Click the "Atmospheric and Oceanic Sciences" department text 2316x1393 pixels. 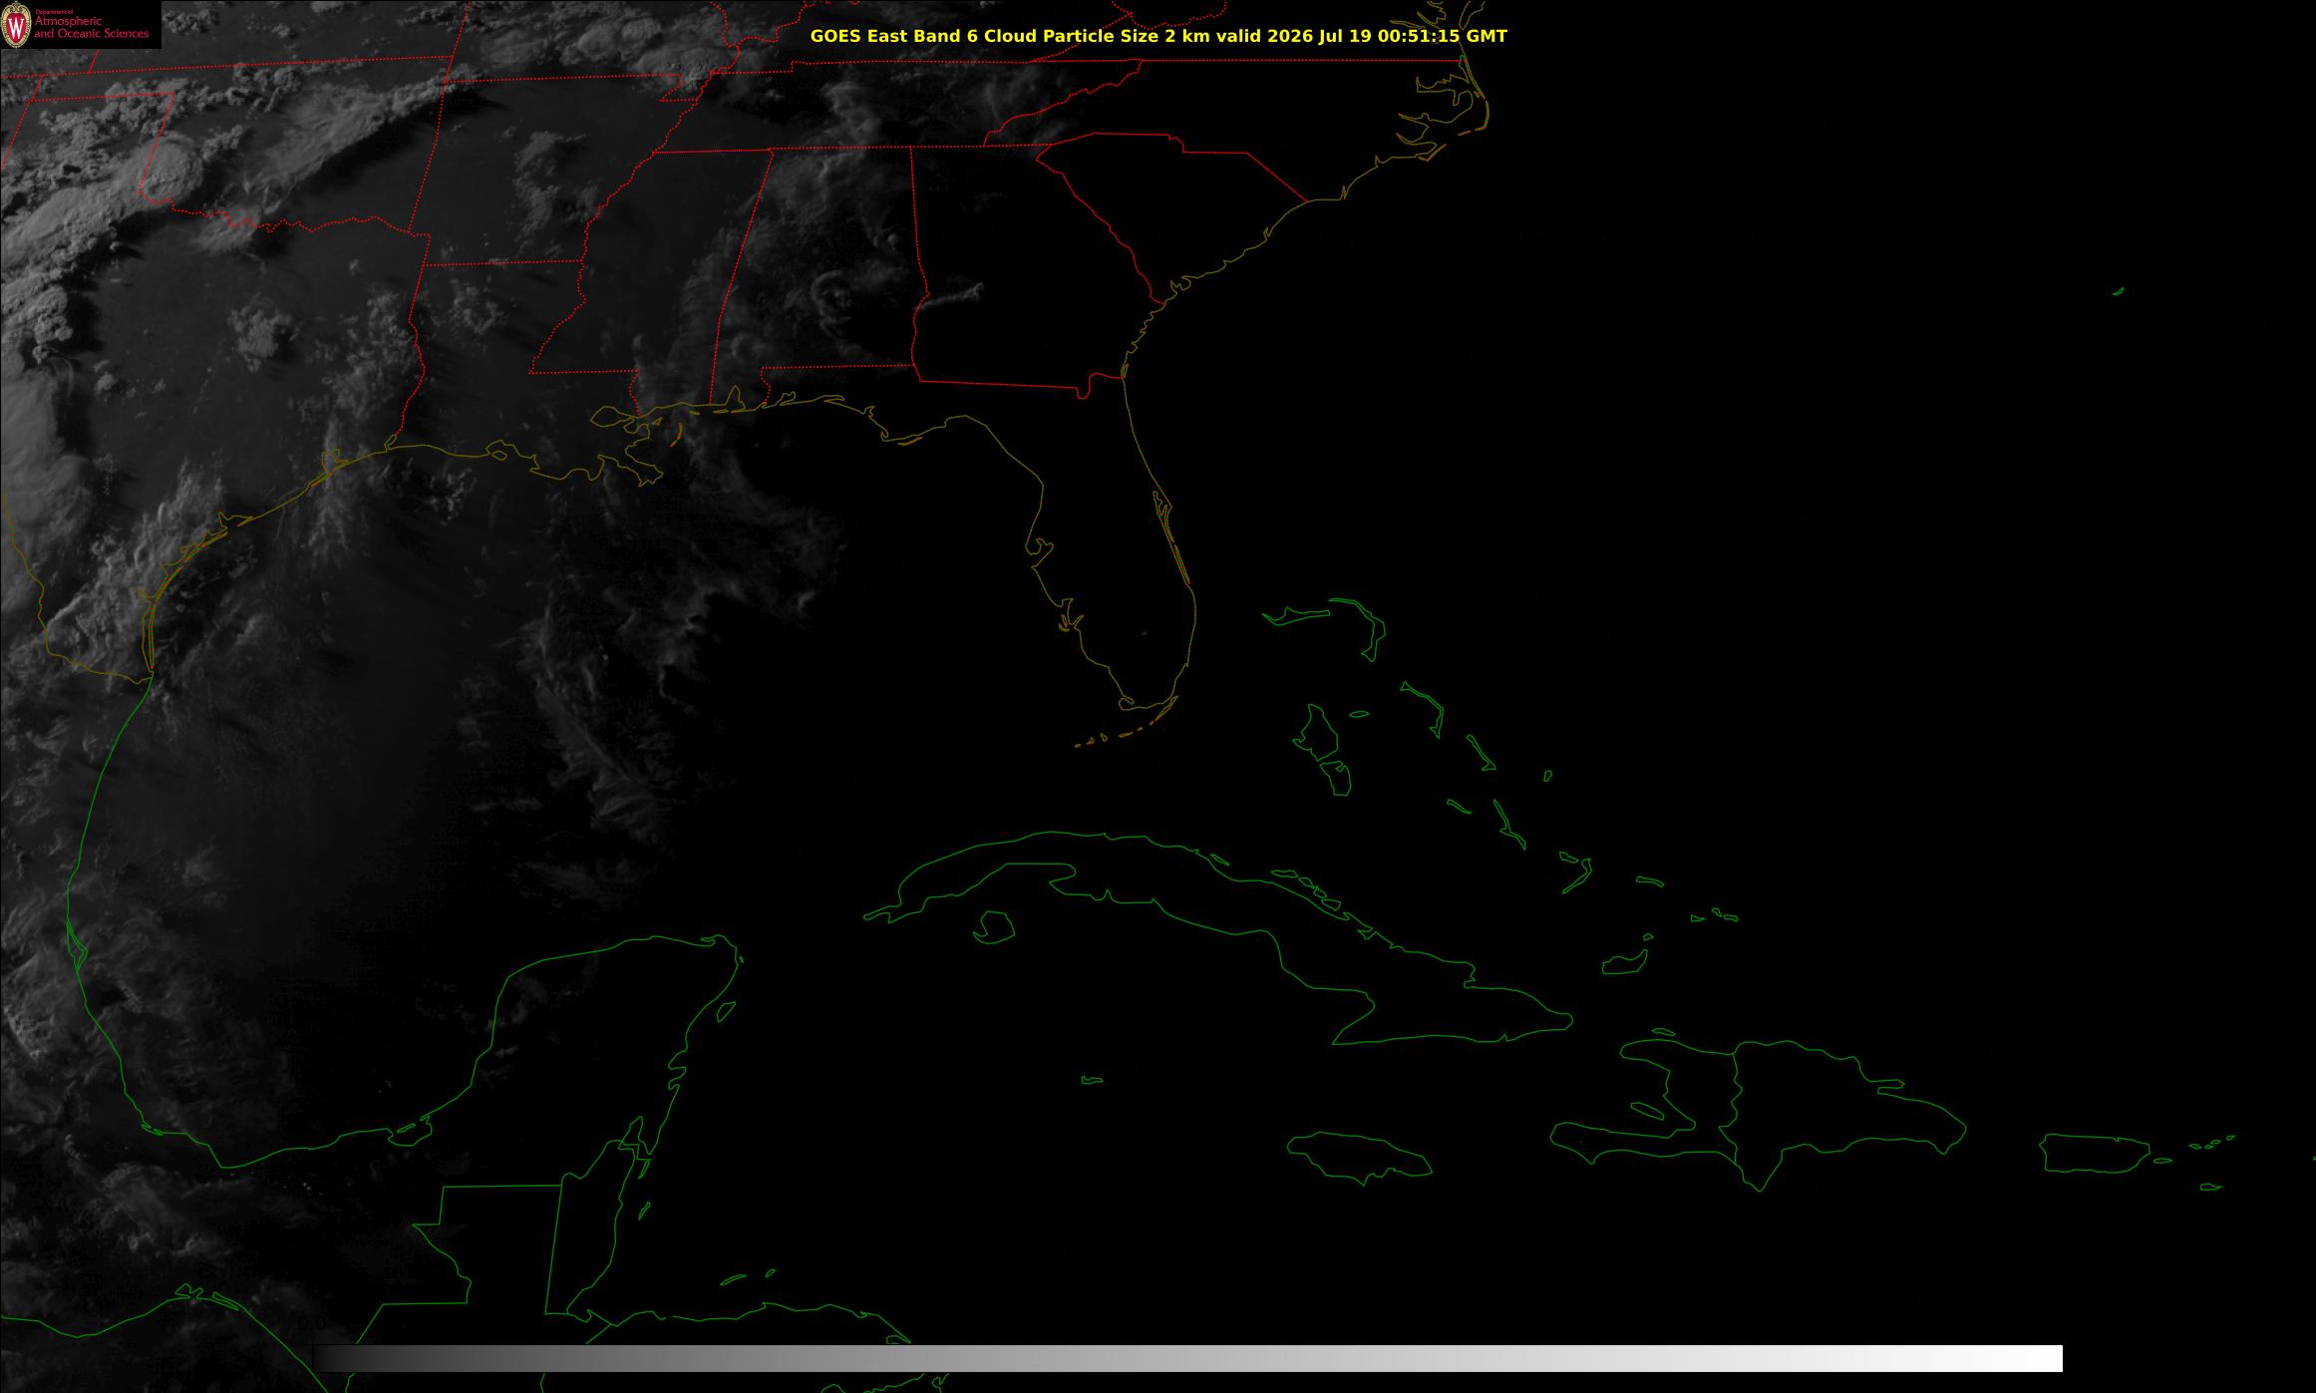[92, 27]
